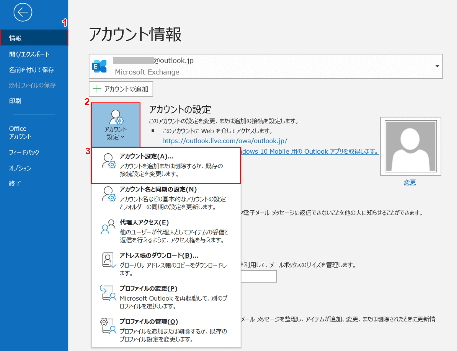Click the アカウント名と同期の設定 icon
This screenshot has width=457, height=351.
tap(109, 194)
